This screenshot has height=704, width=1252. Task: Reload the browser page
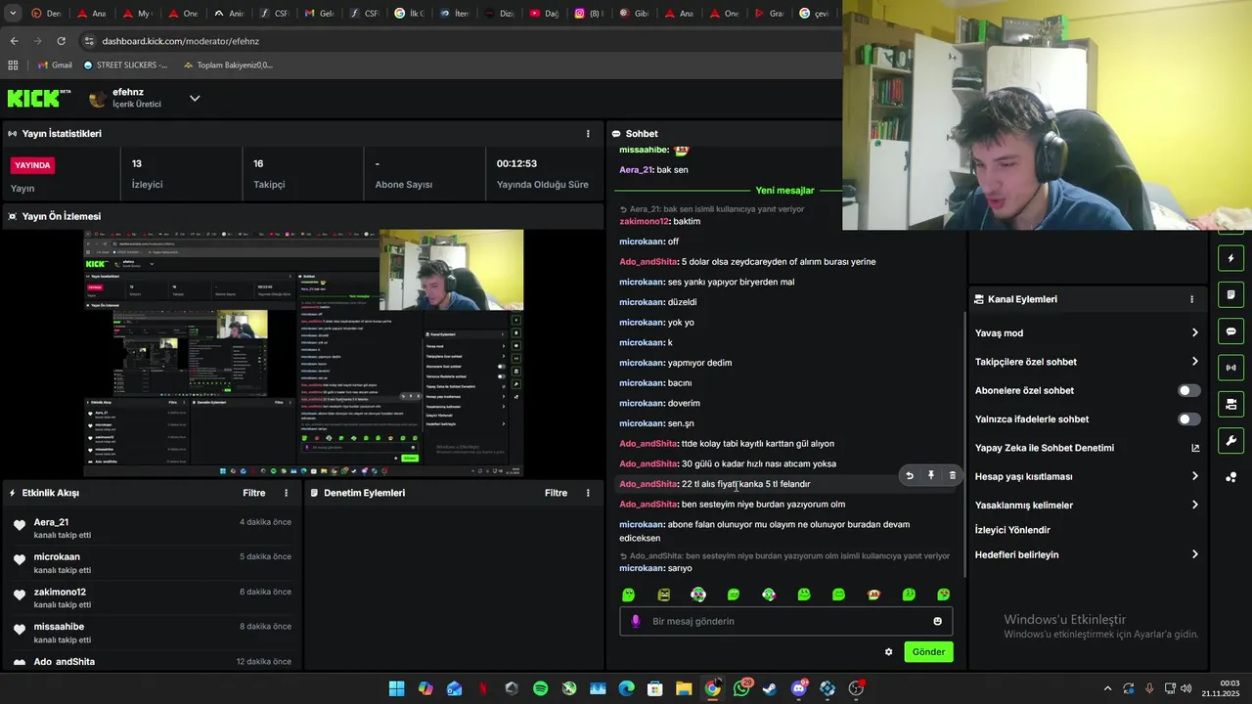tap(61, 41)
